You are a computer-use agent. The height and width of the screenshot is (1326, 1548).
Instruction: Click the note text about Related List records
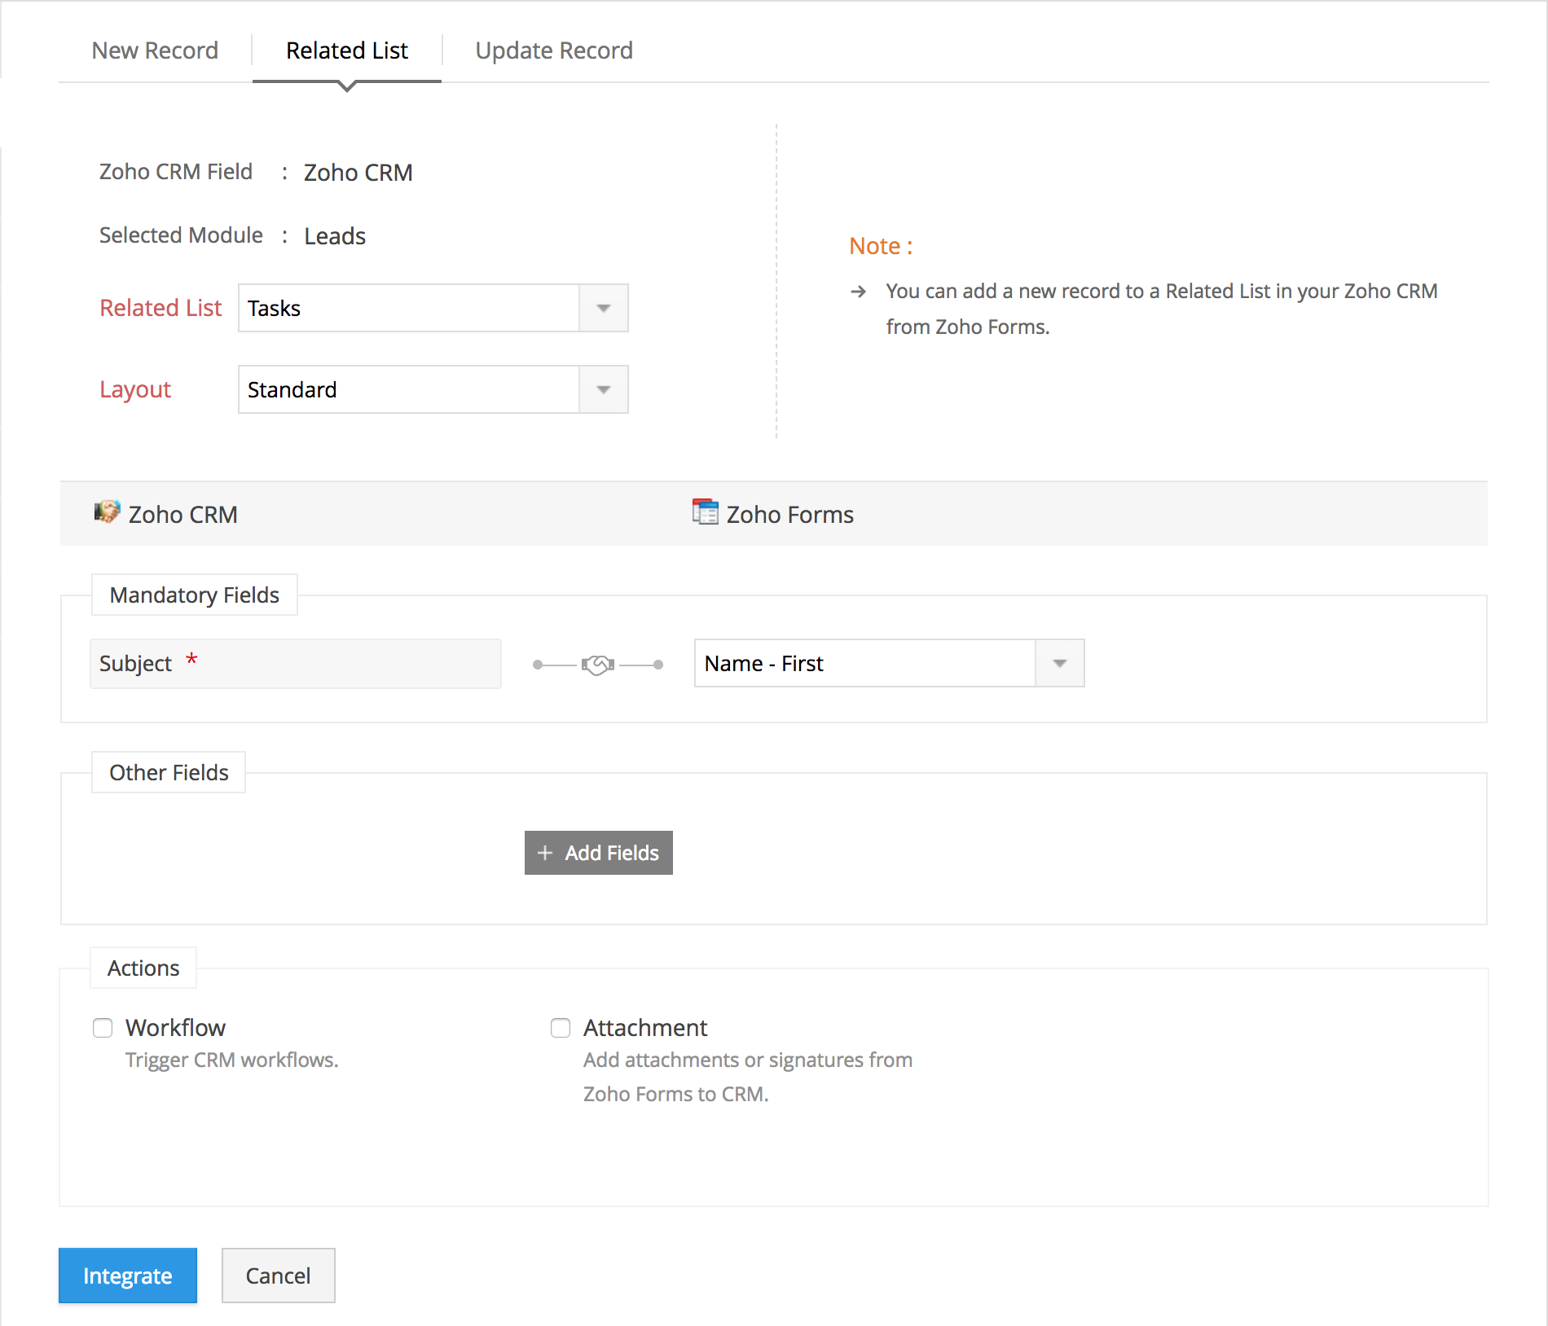click(1162, 309)
